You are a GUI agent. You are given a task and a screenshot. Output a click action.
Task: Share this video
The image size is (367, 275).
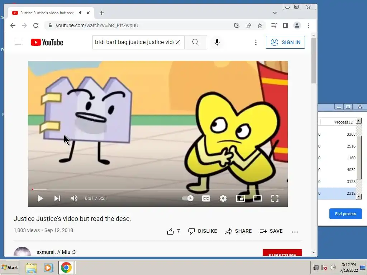[238, 231]
